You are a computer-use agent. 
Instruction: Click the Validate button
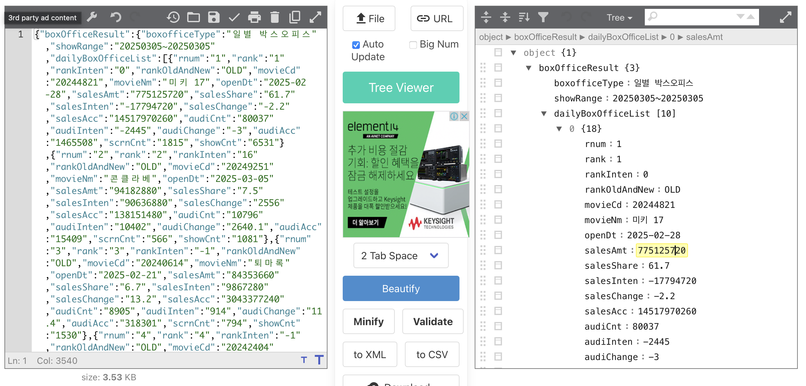(x=433, y=321)
